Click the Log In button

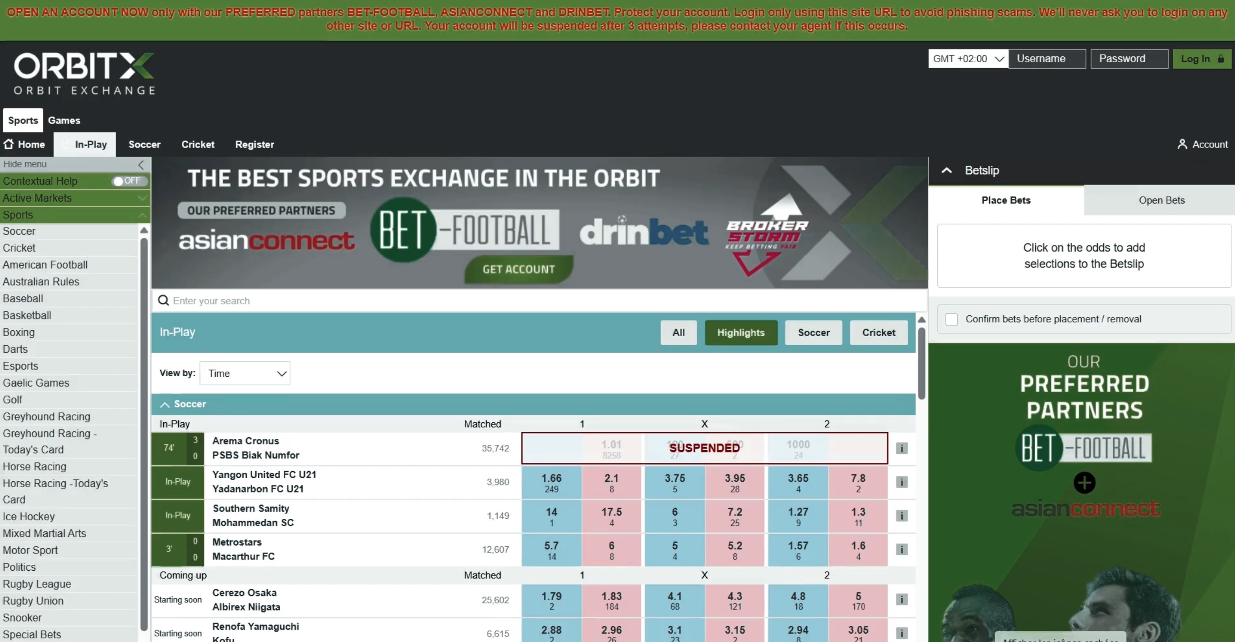[x=1201, y=59]
